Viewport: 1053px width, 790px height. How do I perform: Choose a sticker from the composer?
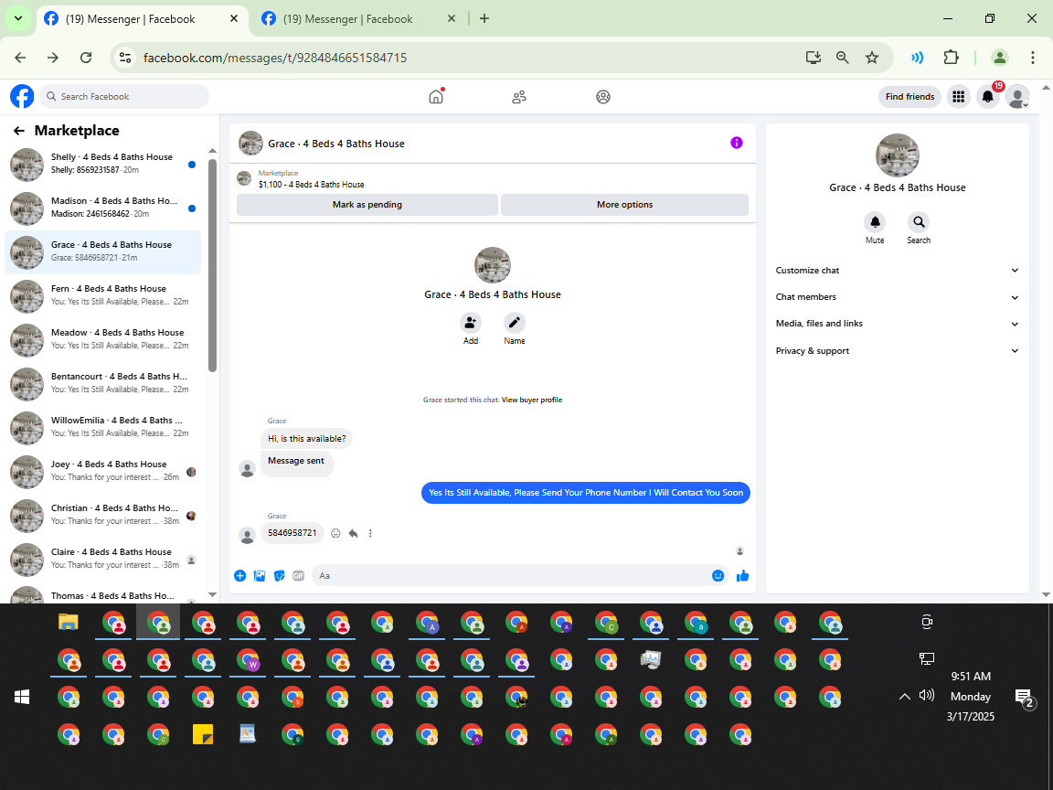[280, 576]
